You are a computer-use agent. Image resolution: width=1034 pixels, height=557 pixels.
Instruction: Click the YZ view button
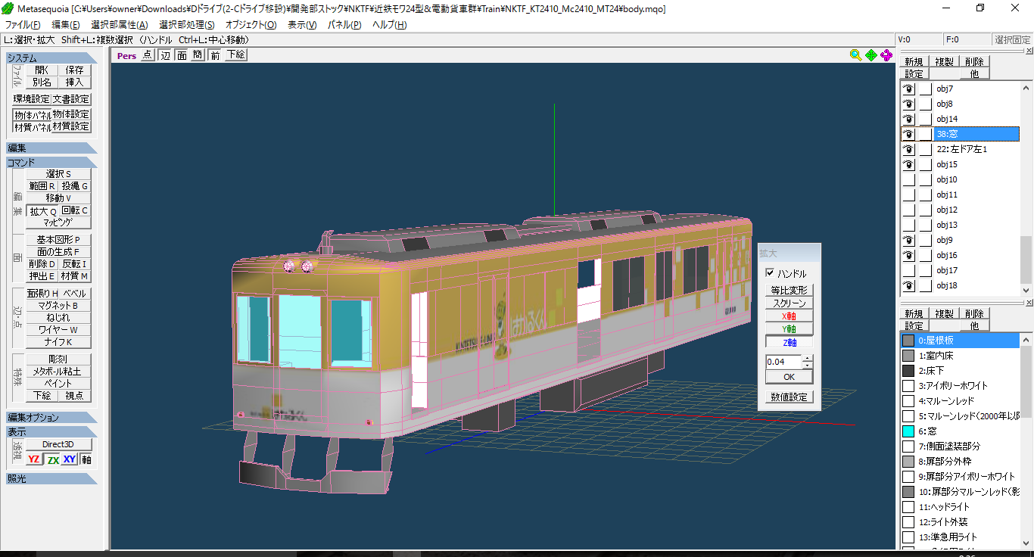[34, 459]
